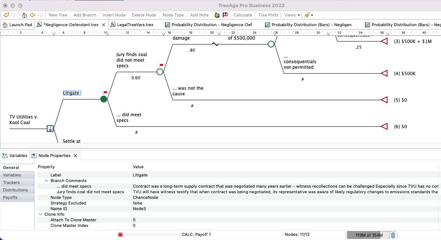Select the red terminal node for $500K
This screenshot has width=441, height=240.
click(384, 74)
